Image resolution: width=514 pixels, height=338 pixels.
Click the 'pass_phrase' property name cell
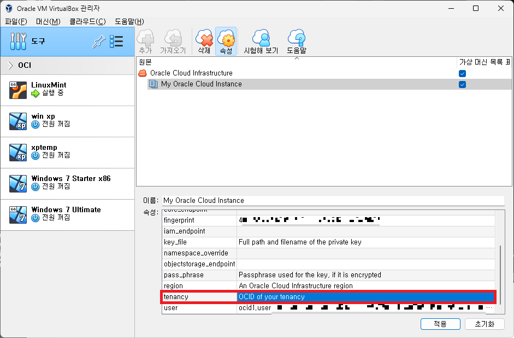[x=199, y=275]
